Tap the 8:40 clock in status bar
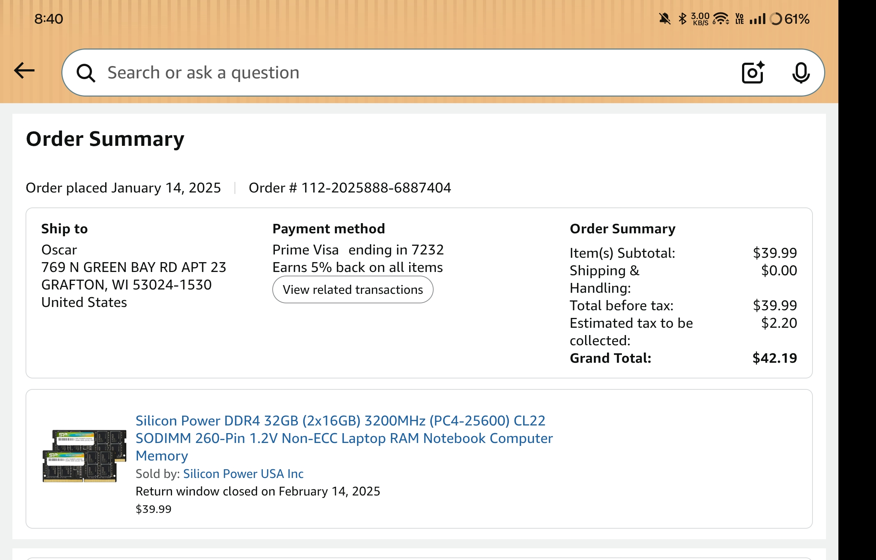This screenshot has height=560, width=876. pyautogui.click(x=49, y=19)
